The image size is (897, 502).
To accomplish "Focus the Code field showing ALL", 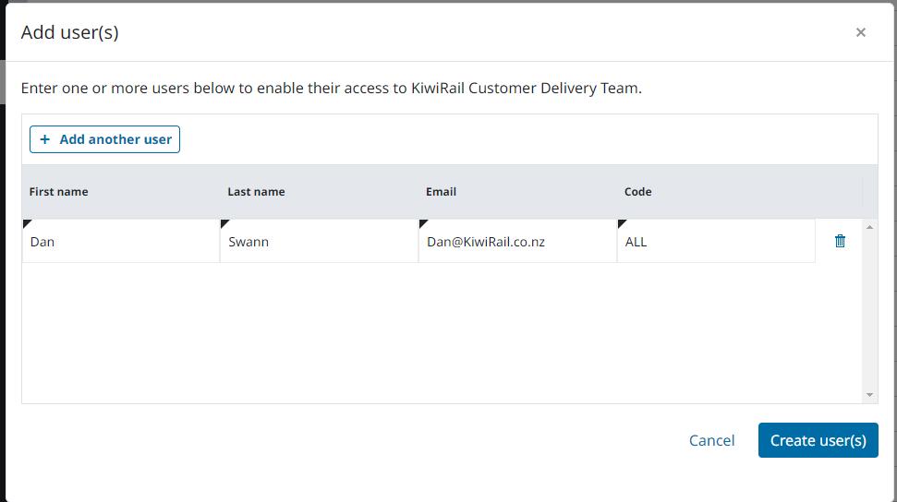I will pyautogui.click(x=715, y=243).
